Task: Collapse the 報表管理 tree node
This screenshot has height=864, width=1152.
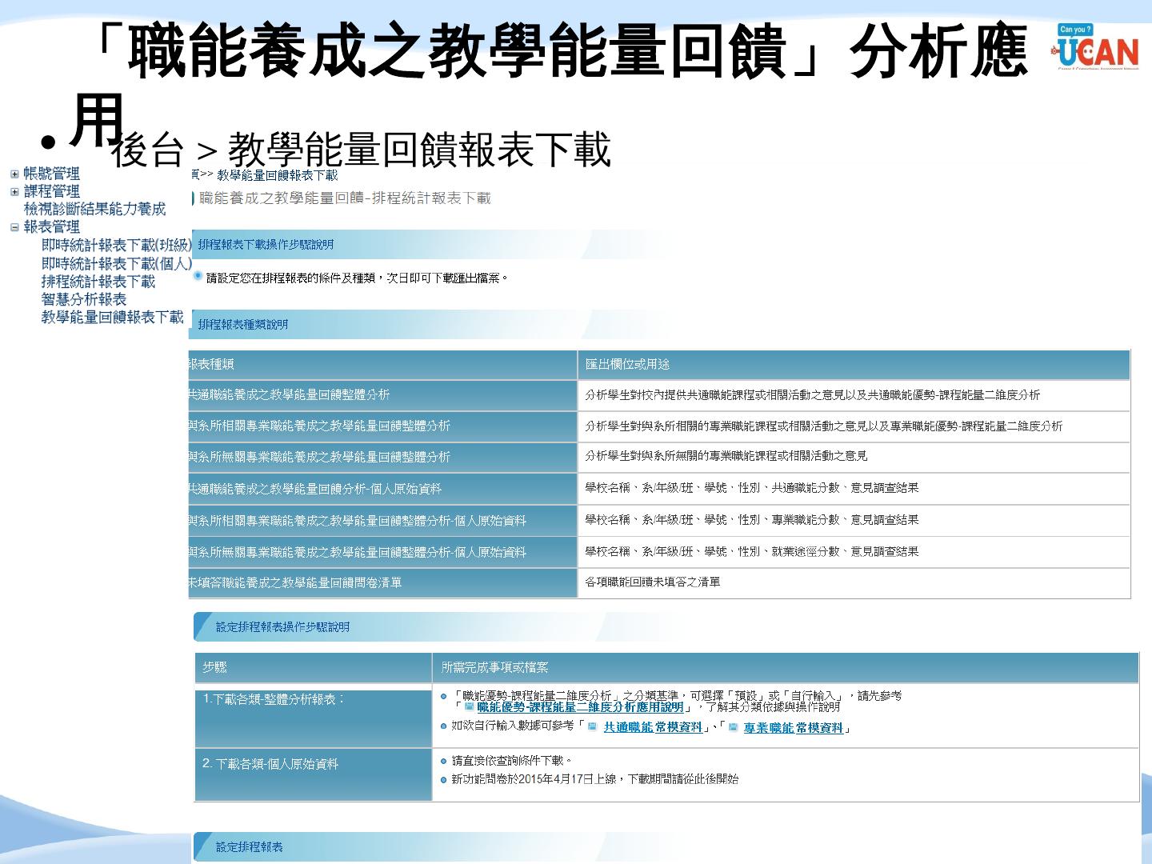Action: tap(14, 227)
